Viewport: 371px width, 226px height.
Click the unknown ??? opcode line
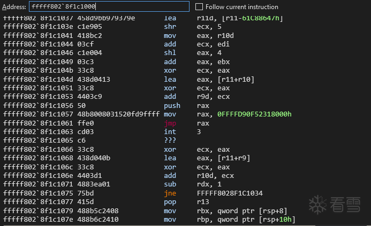point(169,140)
